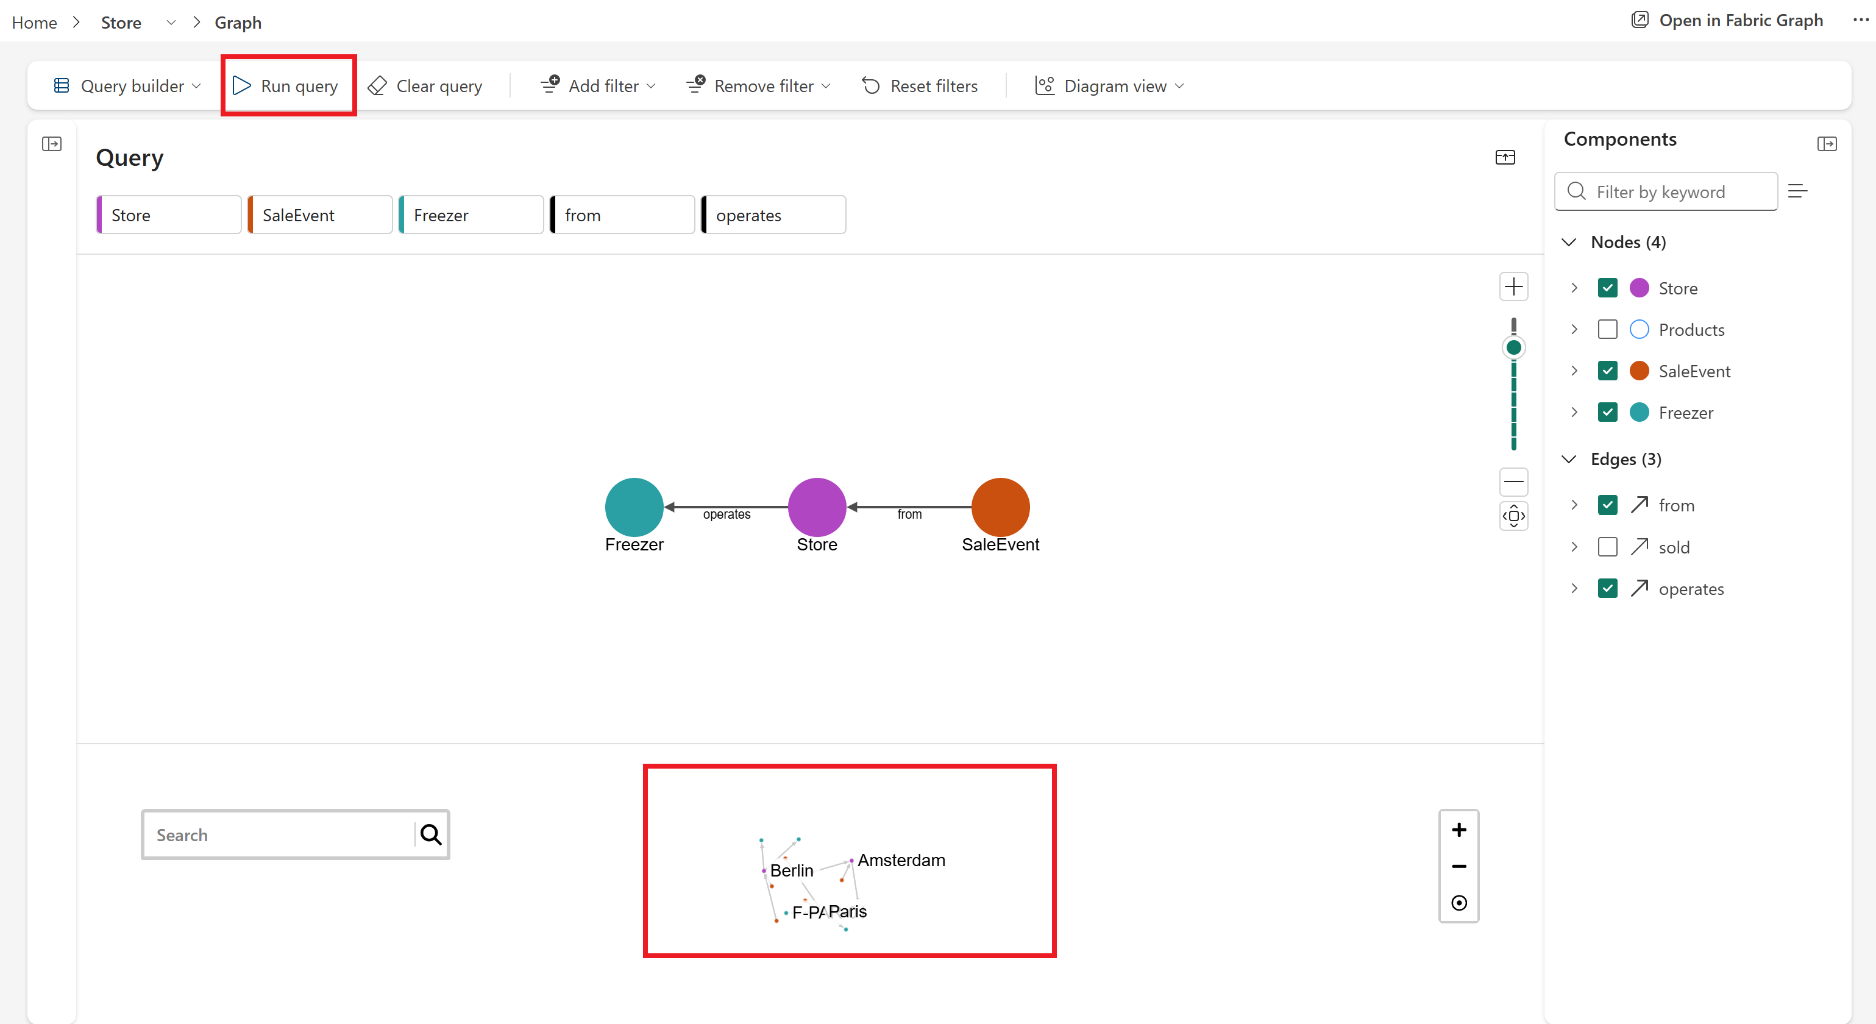
Task: Click the Reset filters button
Action: 919,86
